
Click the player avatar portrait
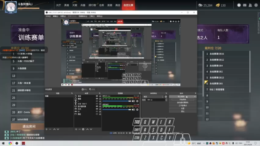(11, 7)
